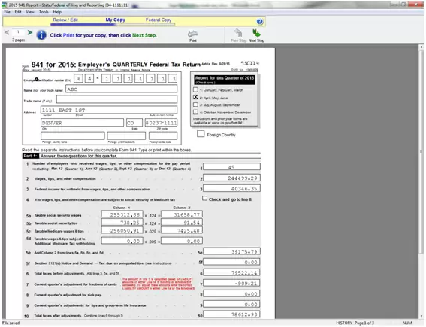Open the File menu
The height and width of the screenshot is (327, 426).
pos(7,12)
